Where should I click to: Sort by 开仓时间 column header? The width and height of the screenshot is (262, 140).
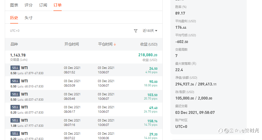click(72, 44)
